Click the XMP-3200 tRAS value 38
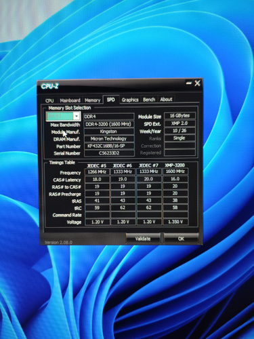Image resolution: width=254 pixels, height=339 pixels. pos(175,200)
